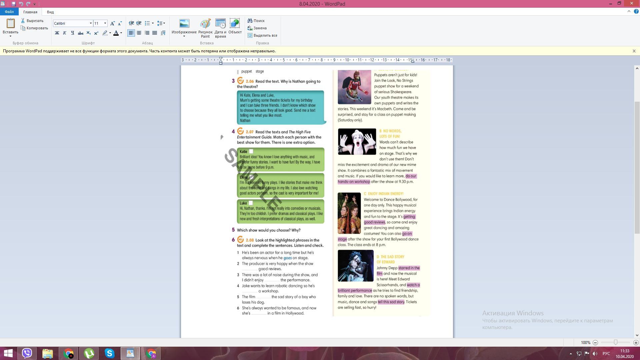Open the Файл menu
This screenshot has width=640, height=360.
point(9,12)
